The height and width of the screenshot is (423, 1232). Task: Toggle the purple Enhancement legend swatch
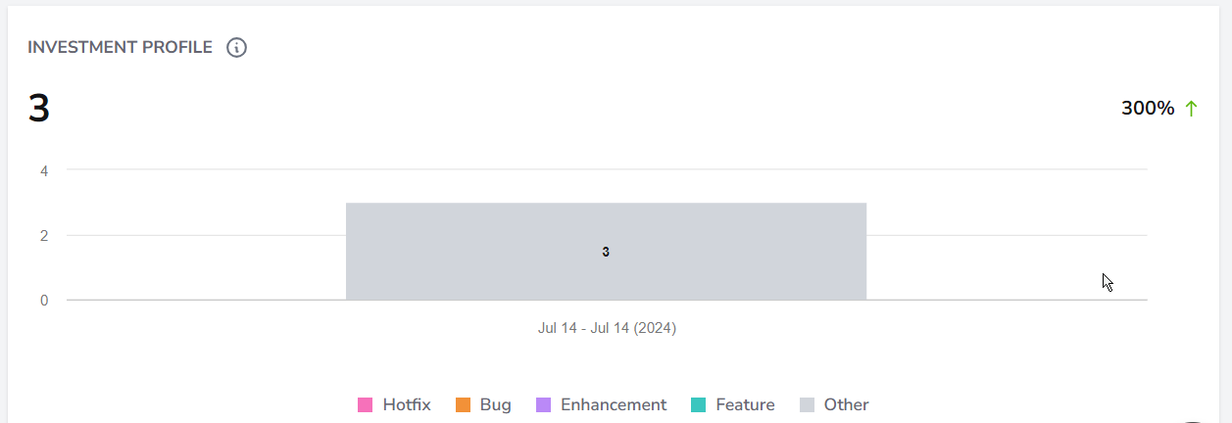543,405
